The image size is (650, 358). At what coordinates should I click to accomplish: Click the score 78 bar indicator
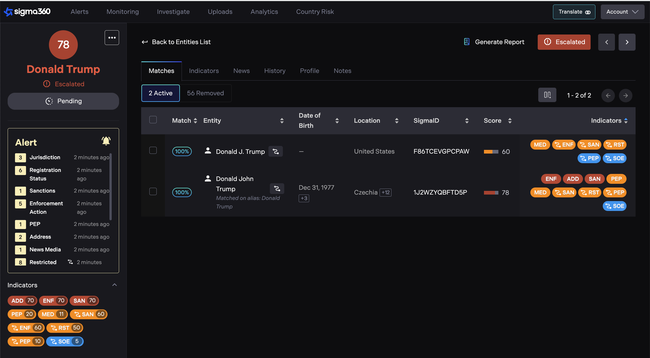pyautogui.click(x=491, y=193)
